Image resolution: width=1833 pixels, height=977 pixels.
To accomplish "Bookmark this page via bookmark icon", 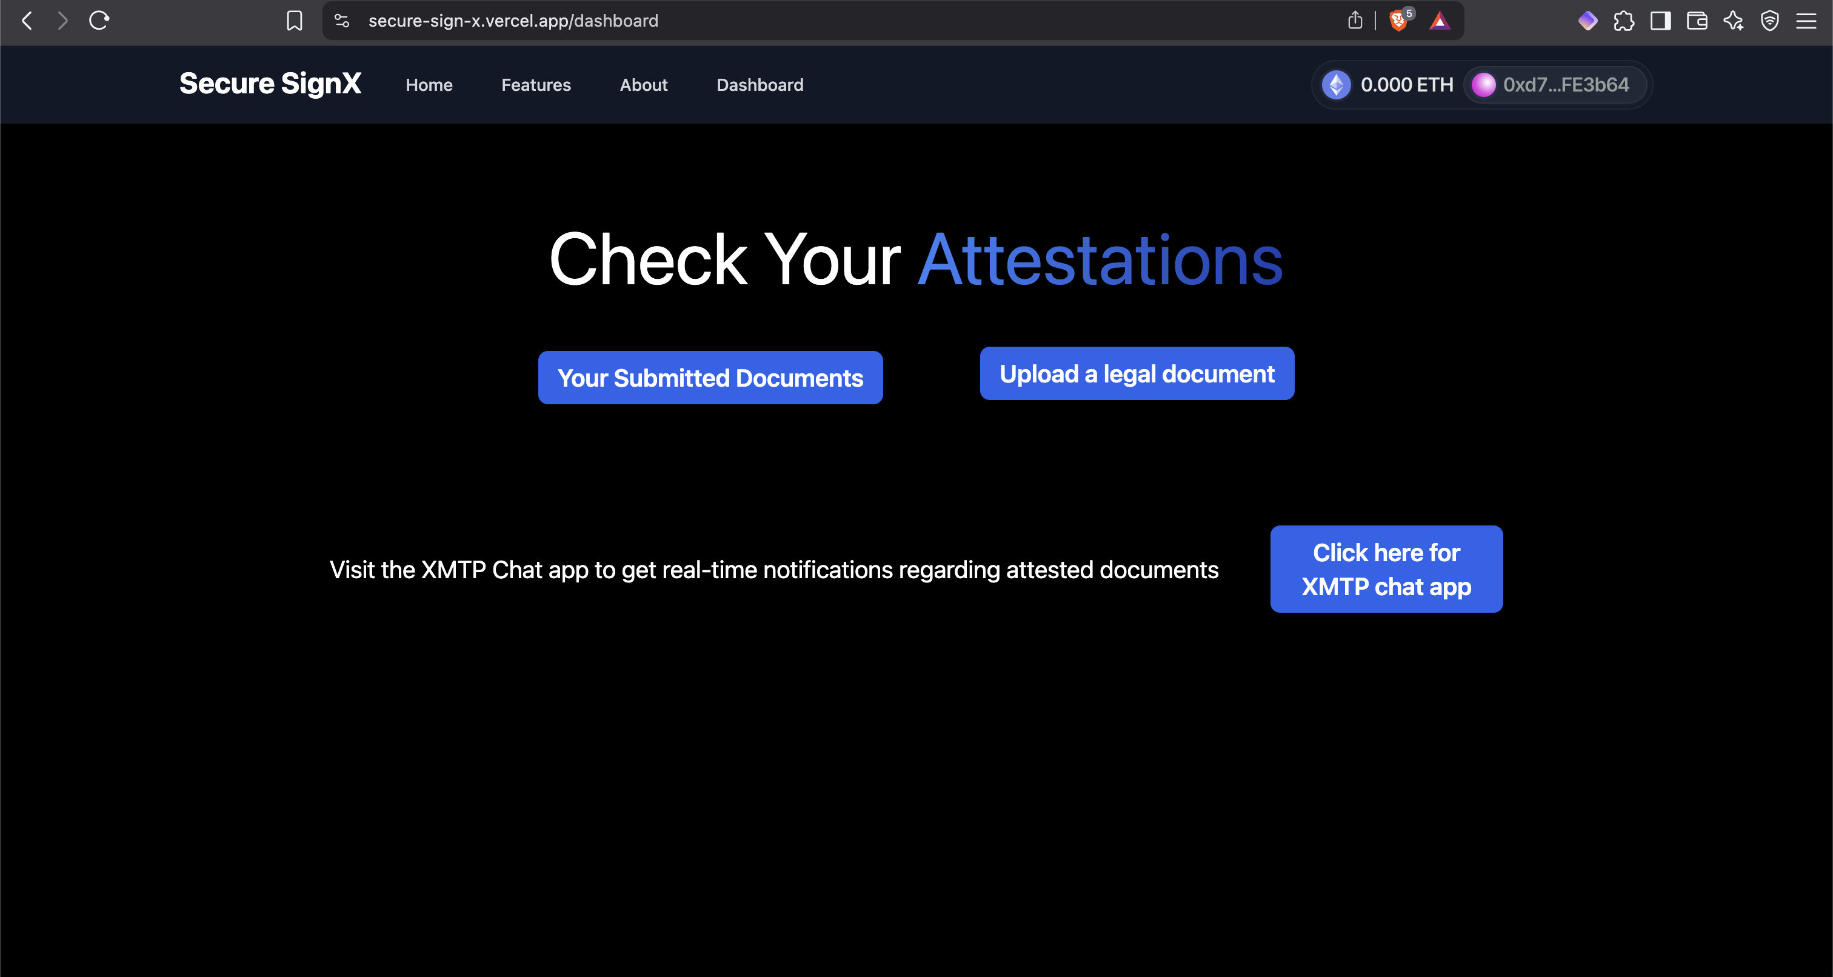I will pyautogui.click(x=294, y=21).
